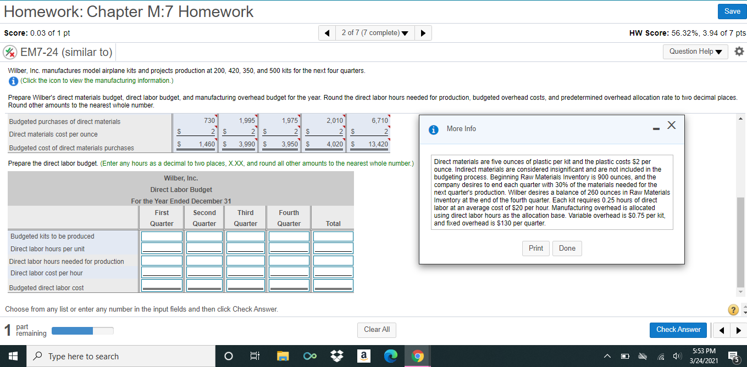Click the Save button
Viewport: 747px width, 367px height.
732,11
